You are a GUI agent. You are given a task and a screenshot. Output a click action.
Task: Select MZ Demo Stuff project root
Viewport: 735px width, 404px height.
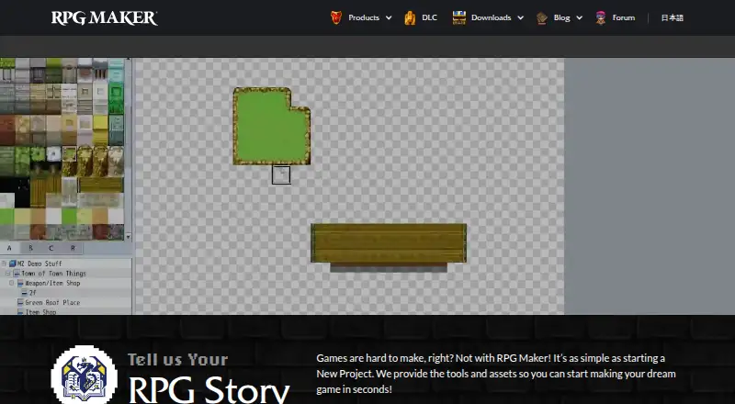[40, 264]
